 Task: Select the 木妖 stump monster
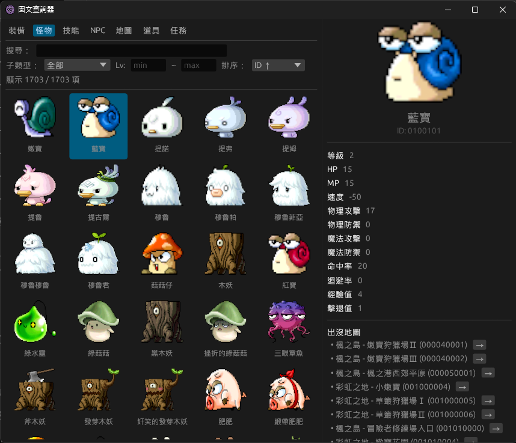226,263
